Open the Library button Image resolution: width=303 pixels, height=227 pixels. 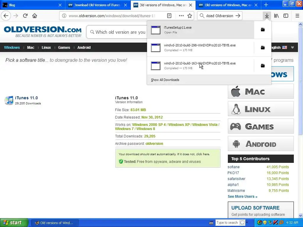click(276, 16)
